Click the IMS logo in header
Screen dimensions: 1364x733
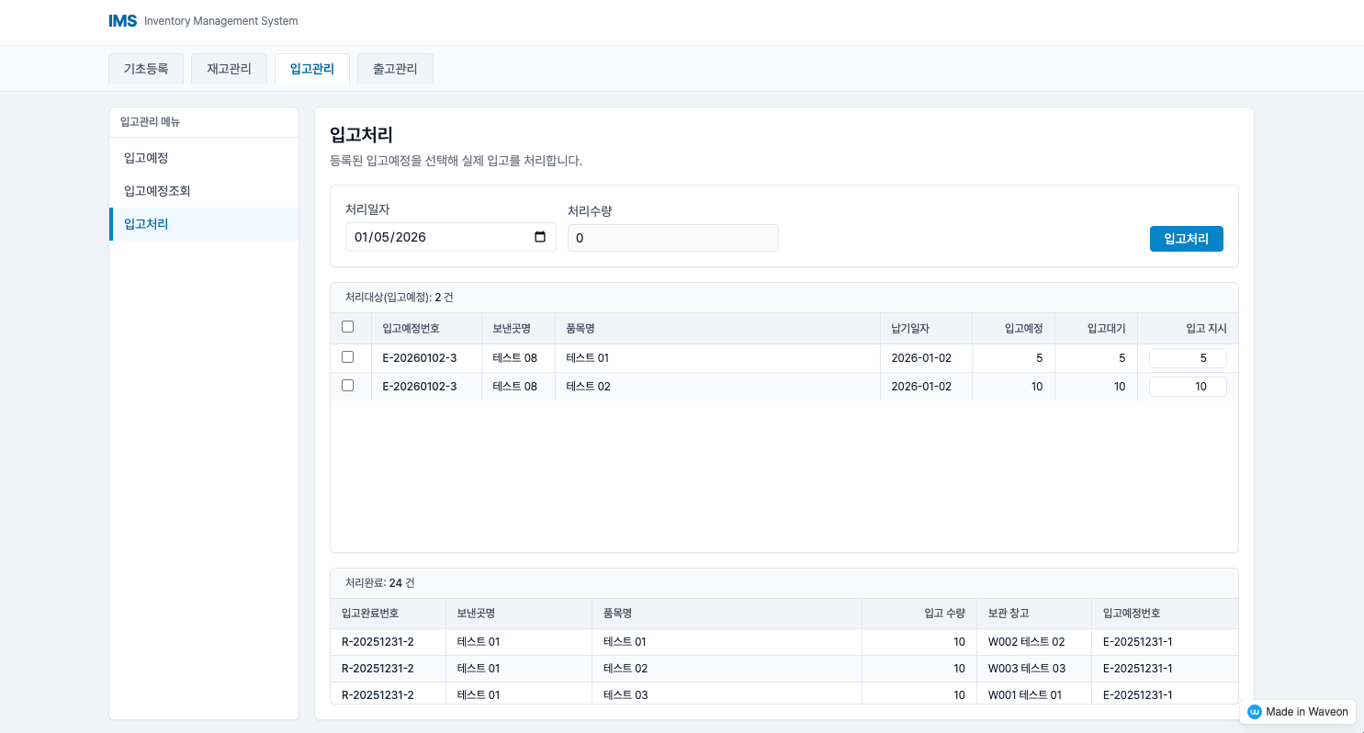pos(122,21)
